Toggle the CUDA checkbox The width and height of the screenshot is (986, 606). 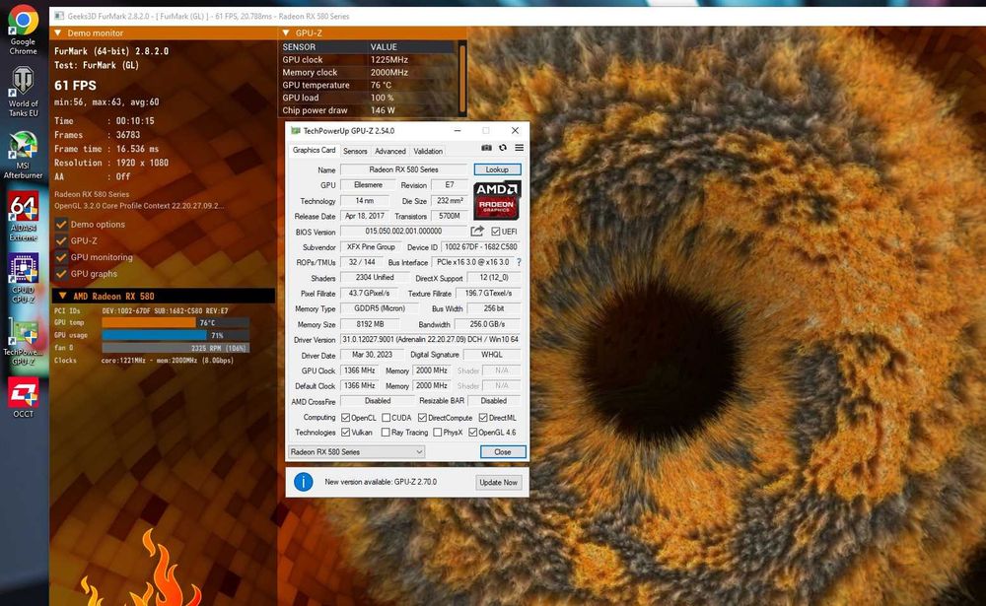click(386, 418)
